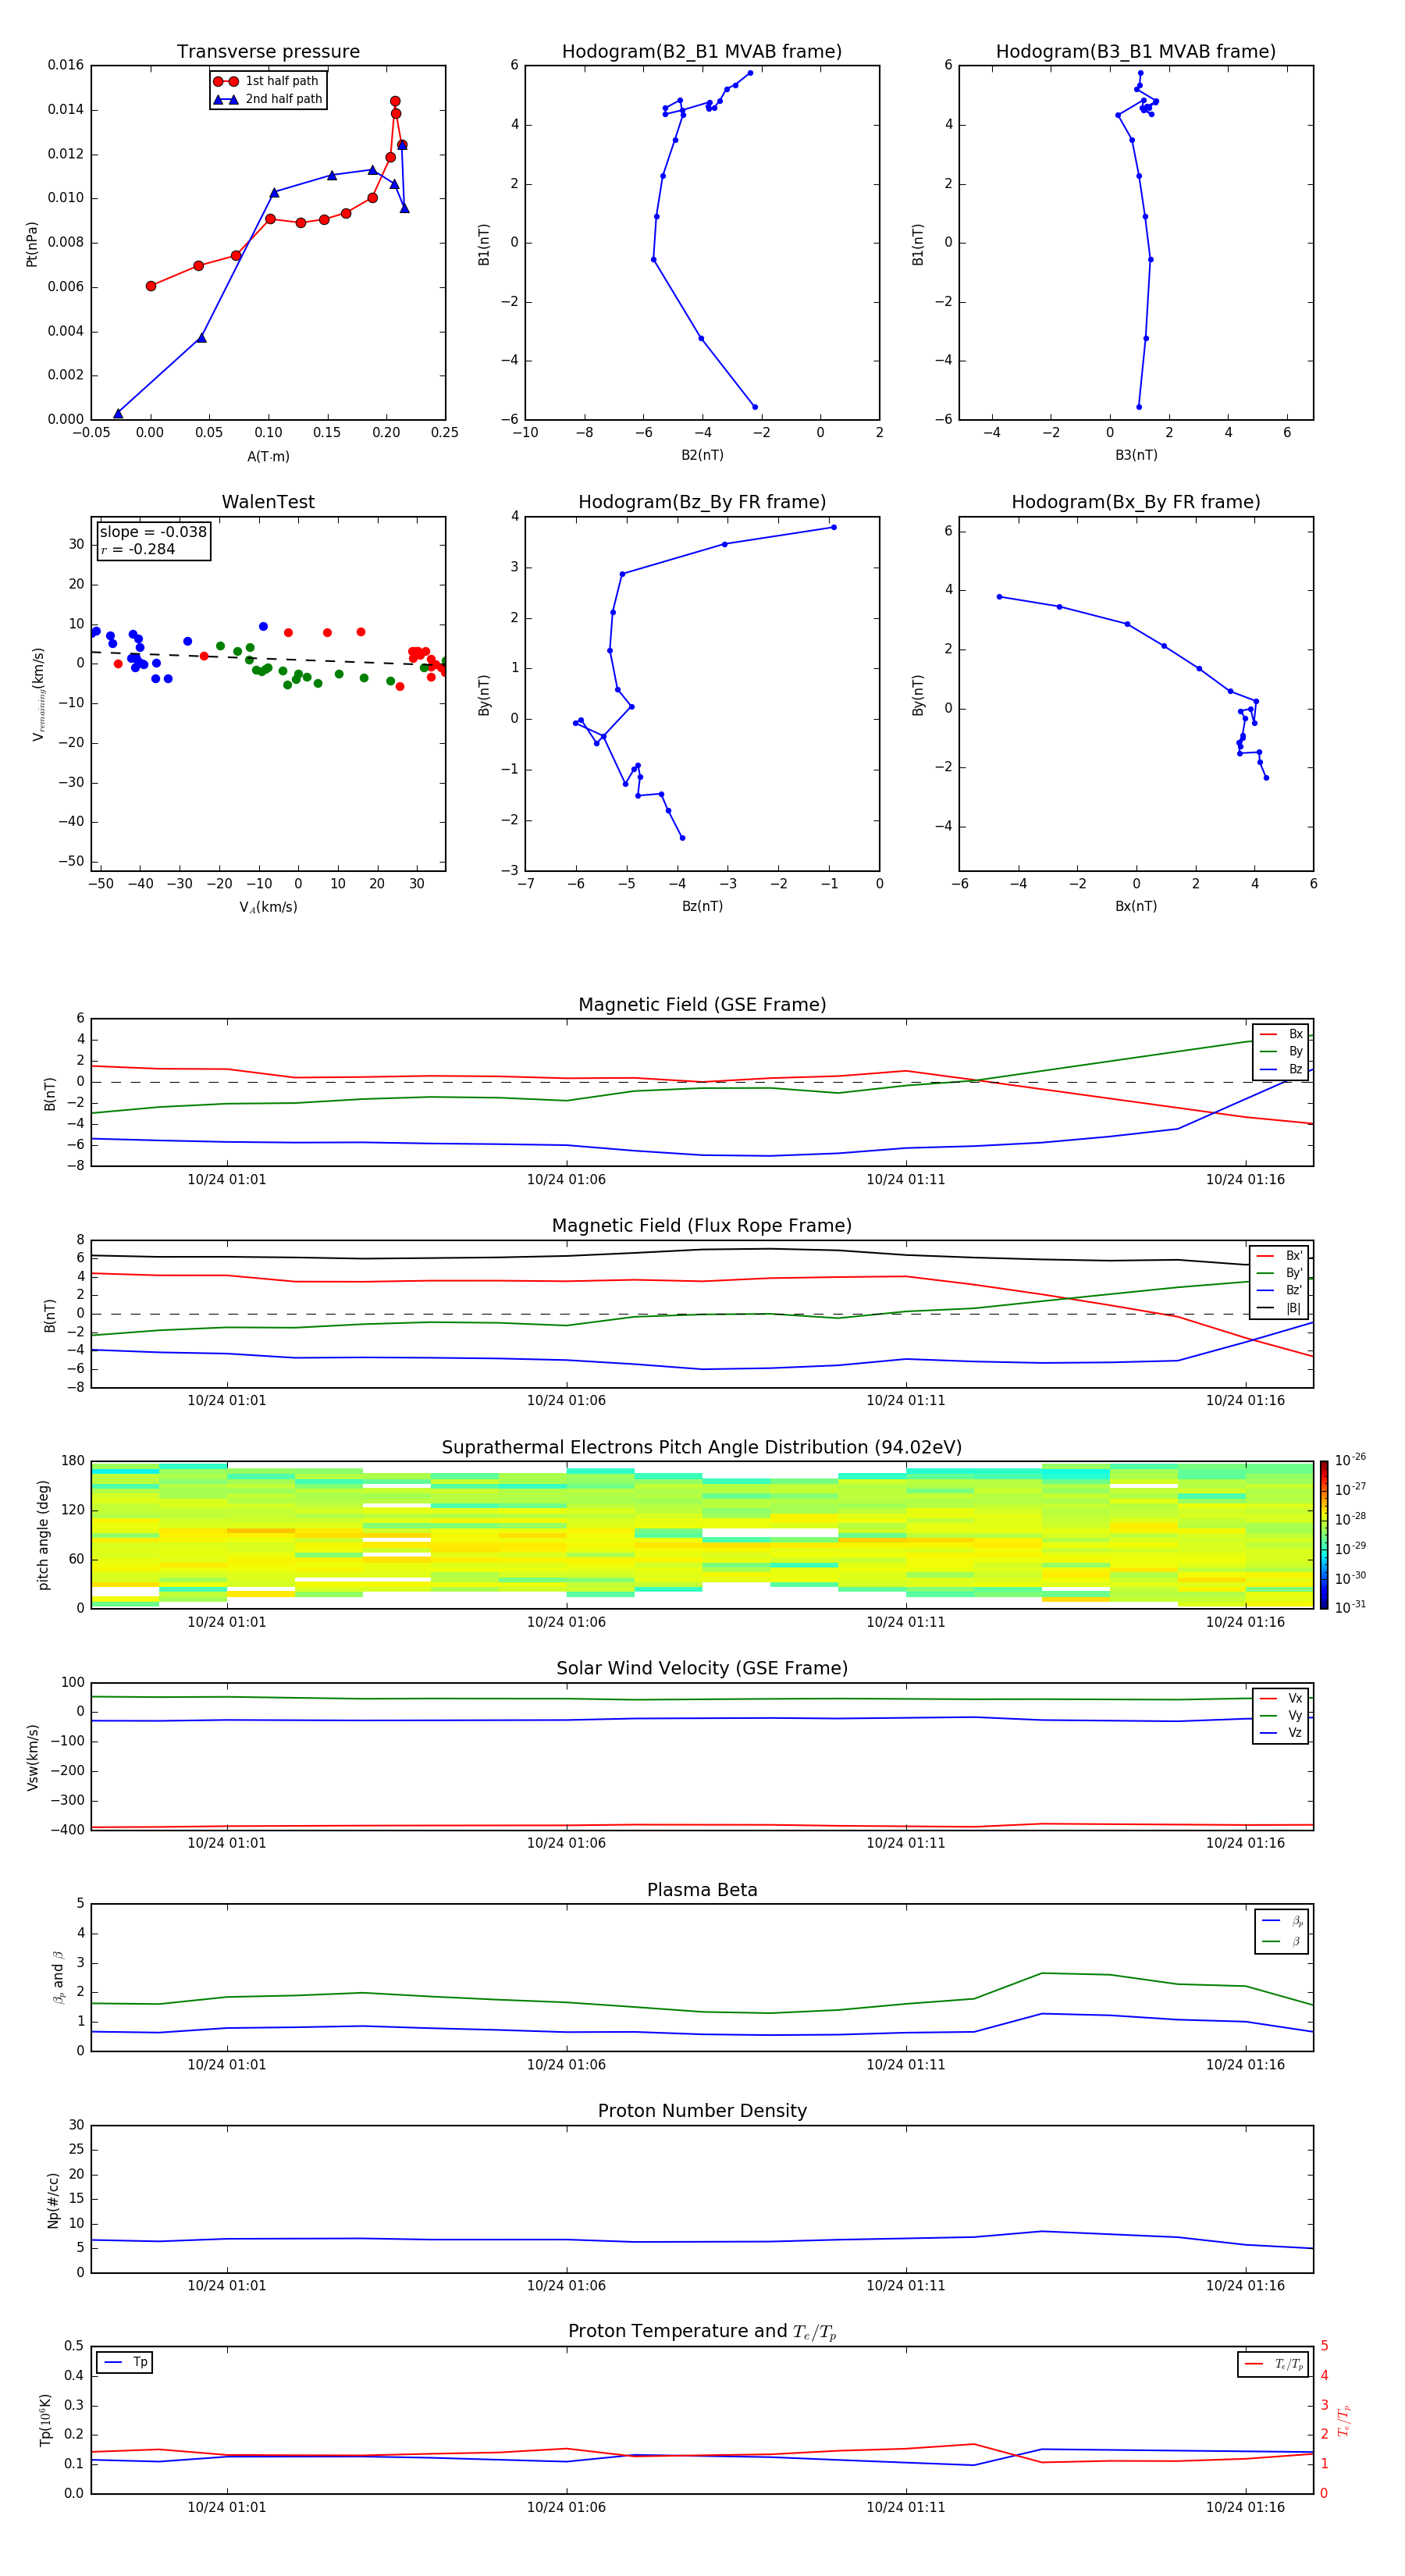Screen dimensions: 1405x2576
Task: Click the "Proton Number Density" title
Action: coord(702,2111)
